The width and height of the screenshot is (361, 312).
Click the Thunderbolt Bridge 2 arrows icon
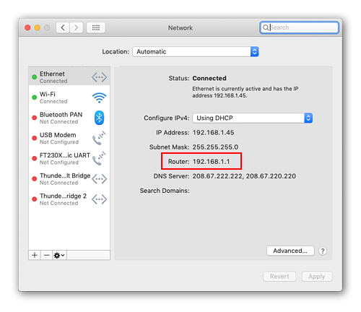[99, 199]
